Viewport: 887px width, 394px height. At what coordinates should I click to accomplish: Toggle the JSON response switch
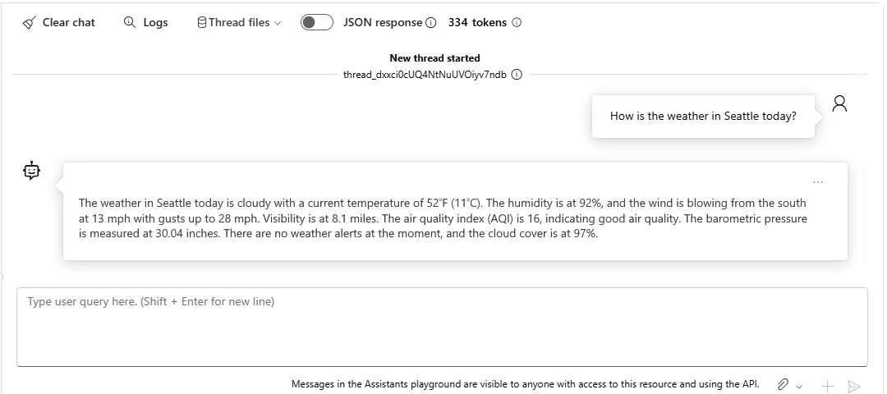click(317, 23)
